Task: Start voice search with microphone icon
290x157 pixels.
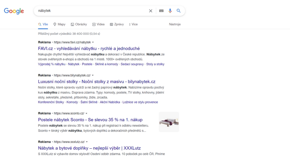Action: (170, 11)
